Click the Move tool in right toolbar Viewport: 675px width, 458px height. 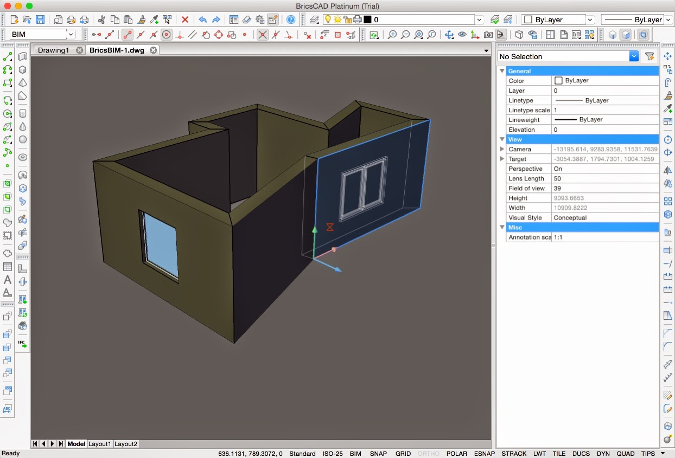[668, 56]
